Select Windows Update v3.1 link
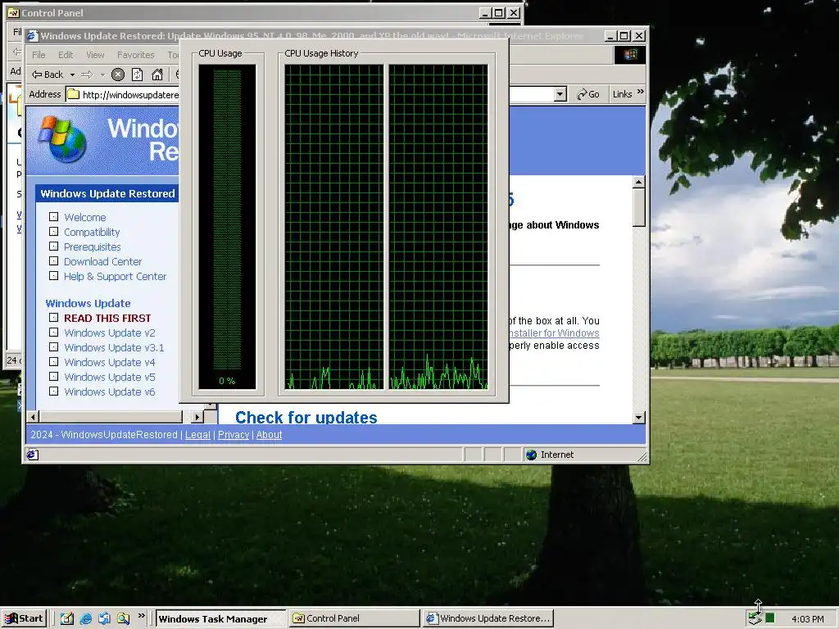This screenshot has height=629, width=839. point(114,347)
